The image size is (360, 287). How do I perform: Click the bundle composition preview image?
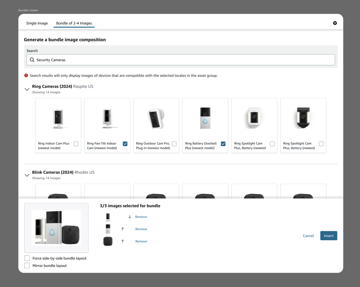56,228
